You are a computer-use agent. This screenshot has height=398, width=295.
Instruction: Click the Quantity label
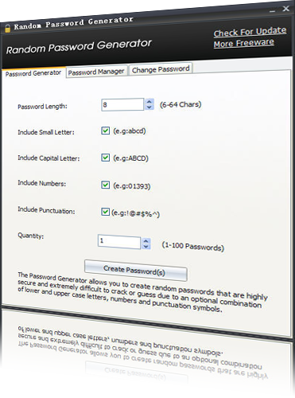point(31,236)
